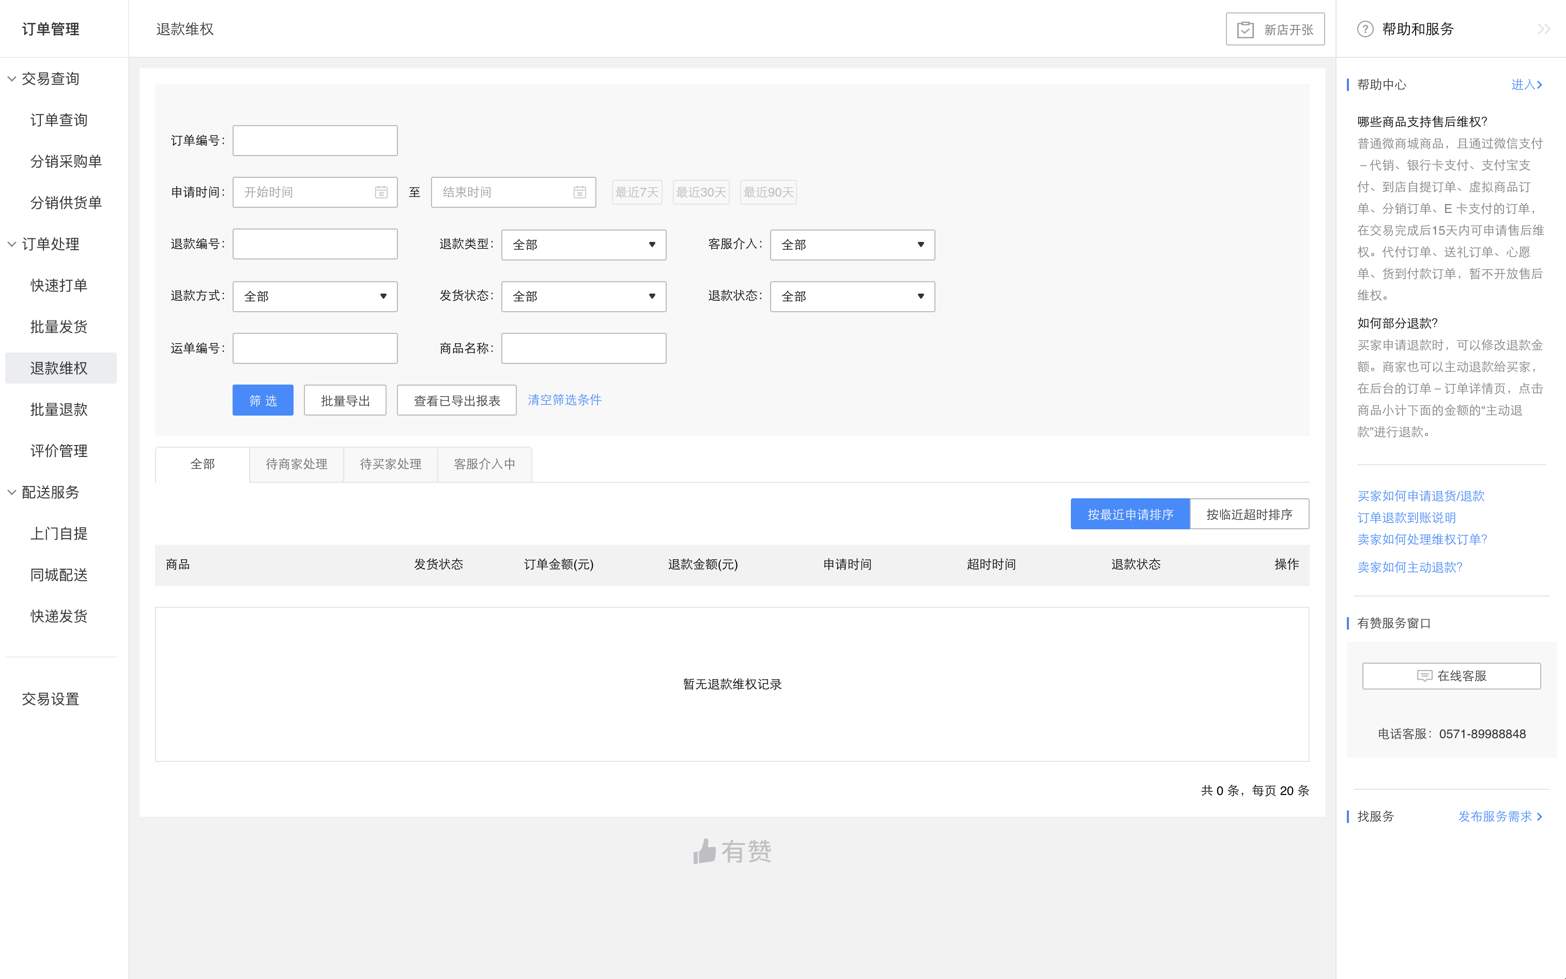This screenshot has width=1566, height=979.
Task: Collapse the 交易查询 sidebar section
Action: 12,79
